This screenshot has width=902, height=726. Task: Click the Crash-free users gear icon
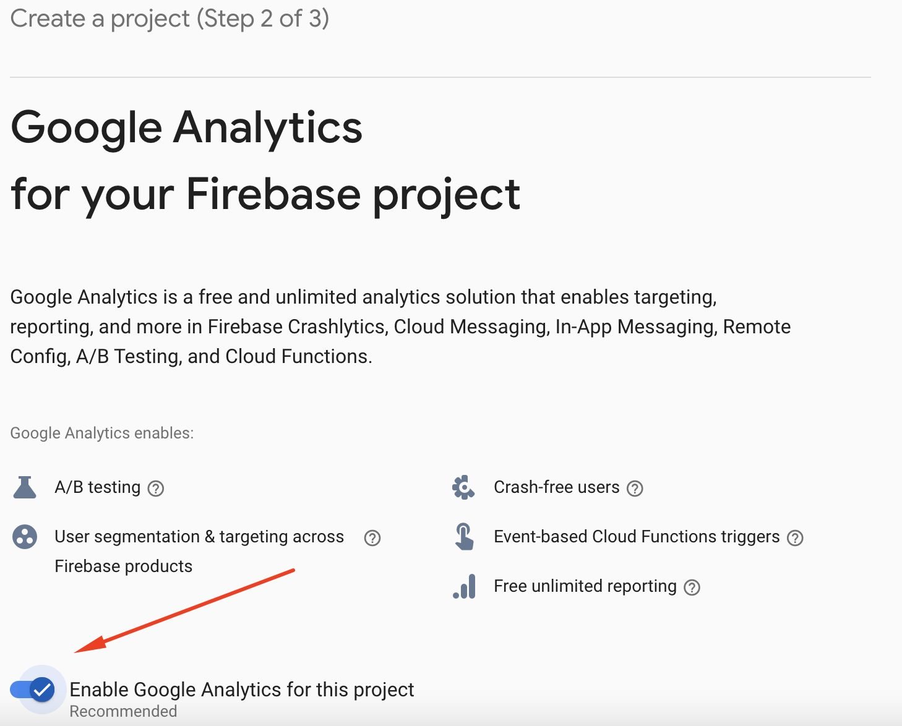[x=463, y=488]
